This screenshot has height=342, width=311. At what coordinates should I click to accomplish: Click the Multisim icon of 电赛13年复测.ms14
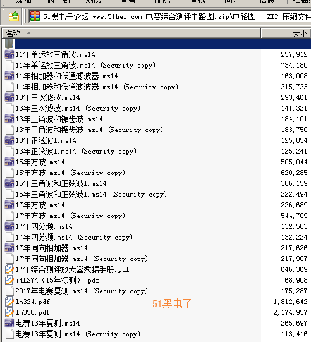tap(9, 323)
